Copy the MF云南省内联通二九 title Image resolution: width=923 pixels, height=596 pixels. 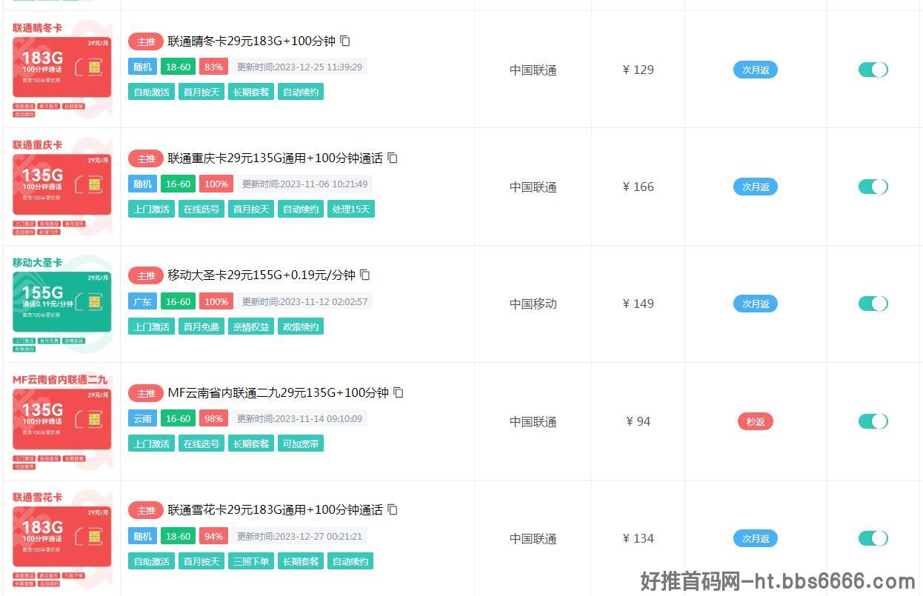[x=399, y=393]
